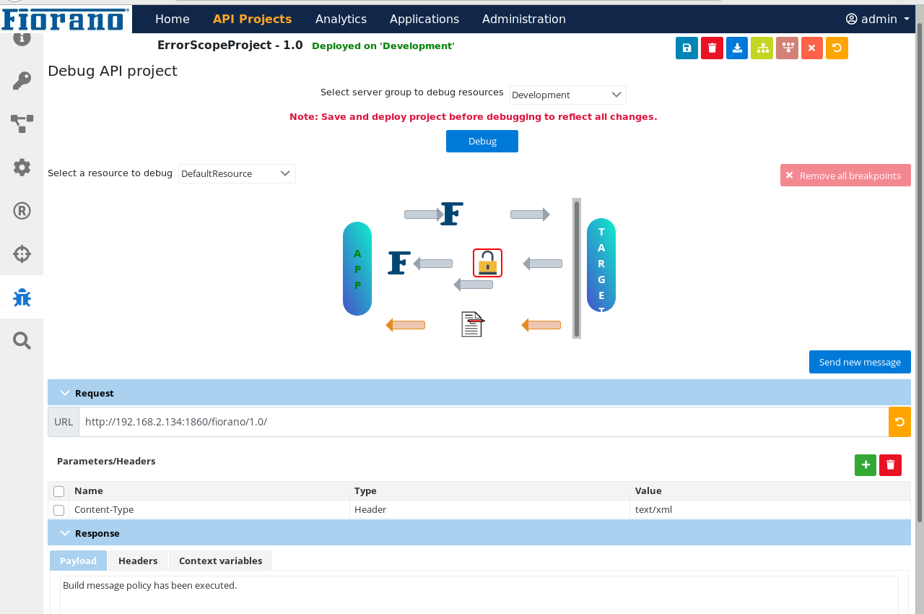Image resolution: width=924 pixels, height=614 pixels.
Task: Tick the Content-Type row checkbox
Action: click(59, 510)
